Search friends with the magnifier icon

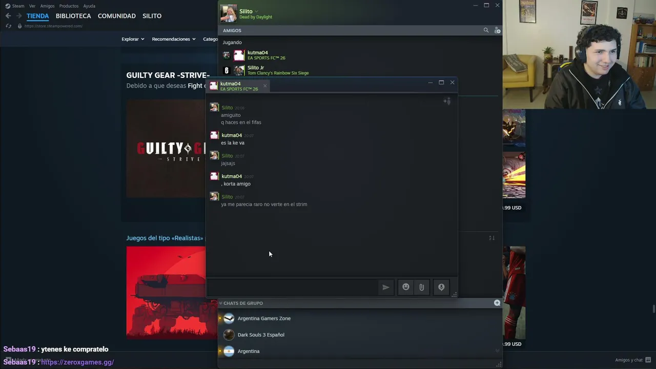[x=486, y=30]
